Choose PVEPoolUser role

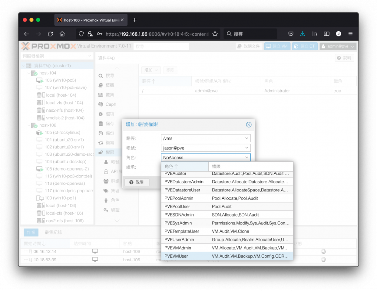point(227,206)
